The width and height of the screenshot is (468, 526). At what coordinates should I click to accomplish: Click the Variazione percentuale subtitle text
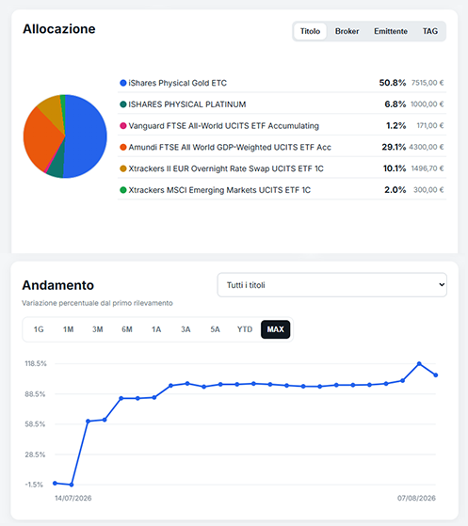coord(97,303)
